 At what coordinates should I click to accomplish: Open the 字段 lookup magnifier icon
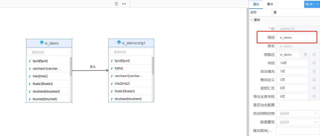[x=314, y=63]
